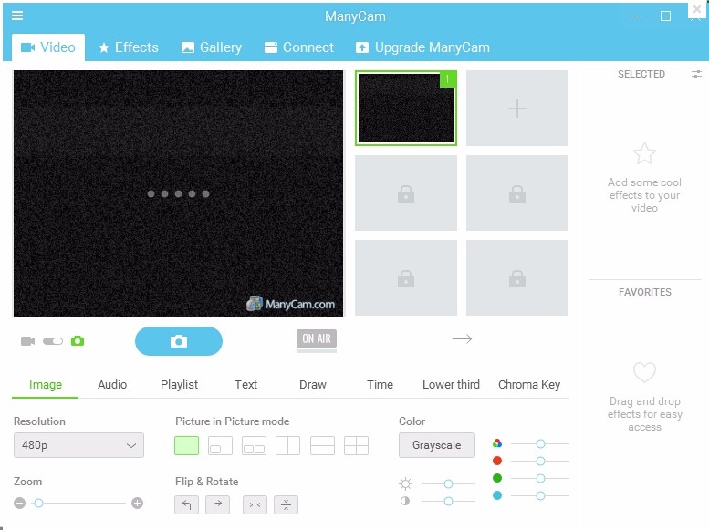
Task: Select the Image settings tab
Action: coord(46,384)
